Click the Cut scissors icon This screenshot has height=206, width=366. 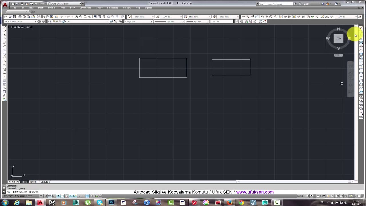39,17
